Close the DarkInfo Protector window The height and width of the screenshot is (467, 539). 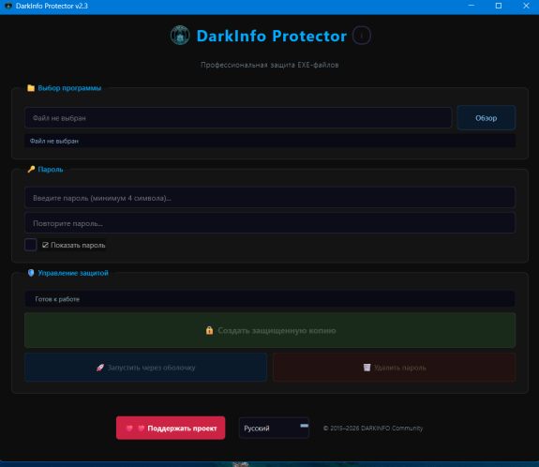click(526, 6)
